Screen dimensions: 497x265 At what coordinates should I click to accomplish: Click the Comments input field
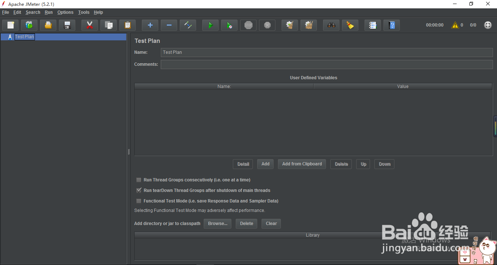(x=327, y=64)
